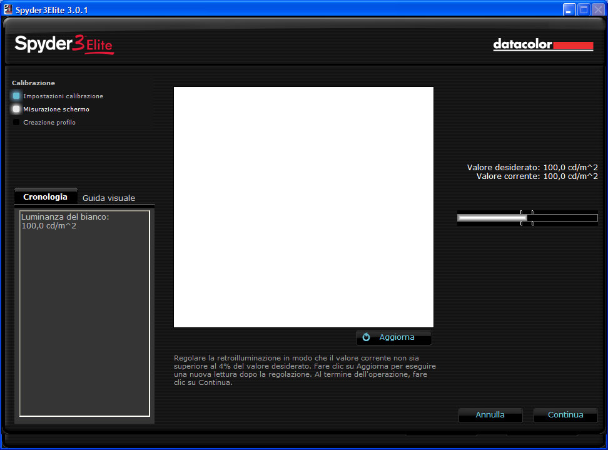Image resolution: width=608 pixels, height=450 pixels.
Task: Click the Spyder3Elite 3.0.1 title bar text
Action: tap(51, 10)
